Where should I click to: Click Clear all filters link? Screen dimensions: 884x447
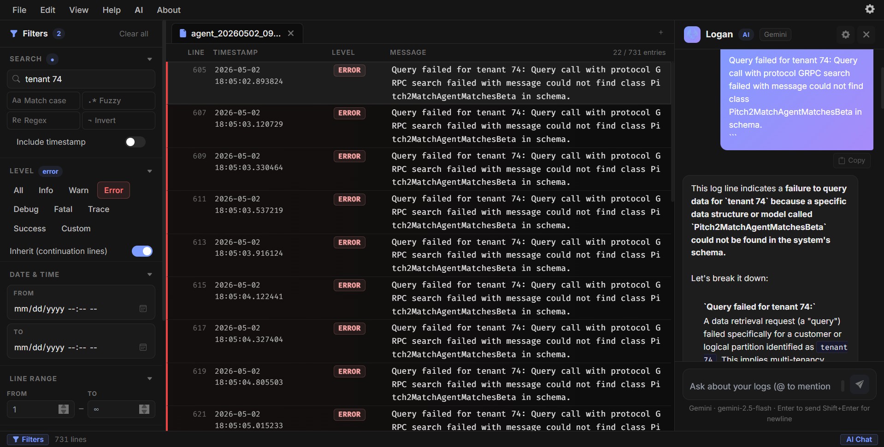click(134, 34)
